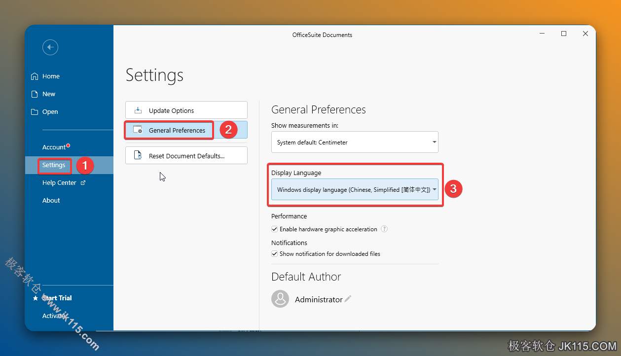Toggle Enable hardware graphic acceleration checkbox
The height and width of the screenshot is (356, 621).
275,229
